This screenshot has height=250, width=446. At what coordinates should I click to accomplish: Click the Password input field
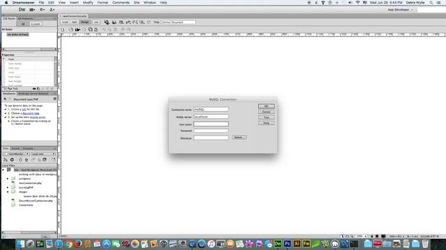click(x=210, y=131)
